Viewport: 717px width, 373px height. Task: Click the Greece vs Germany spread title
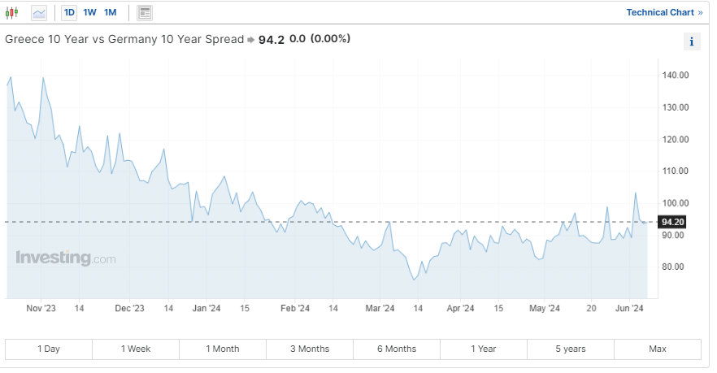click(x=124, y=39)
